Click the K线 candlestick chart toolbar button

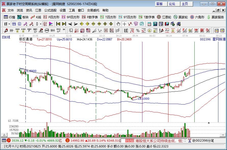tap(36, 17)
